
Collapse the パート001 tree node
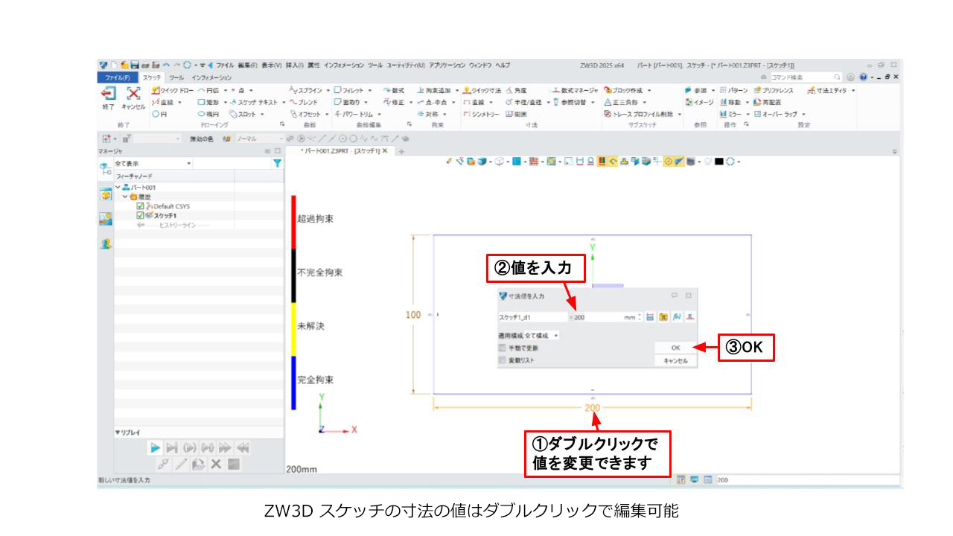118,187
